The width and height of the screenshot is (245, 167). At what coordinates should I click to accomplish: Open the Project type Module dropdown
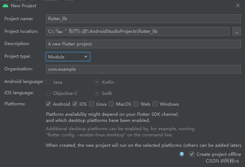tap(68, 57)
